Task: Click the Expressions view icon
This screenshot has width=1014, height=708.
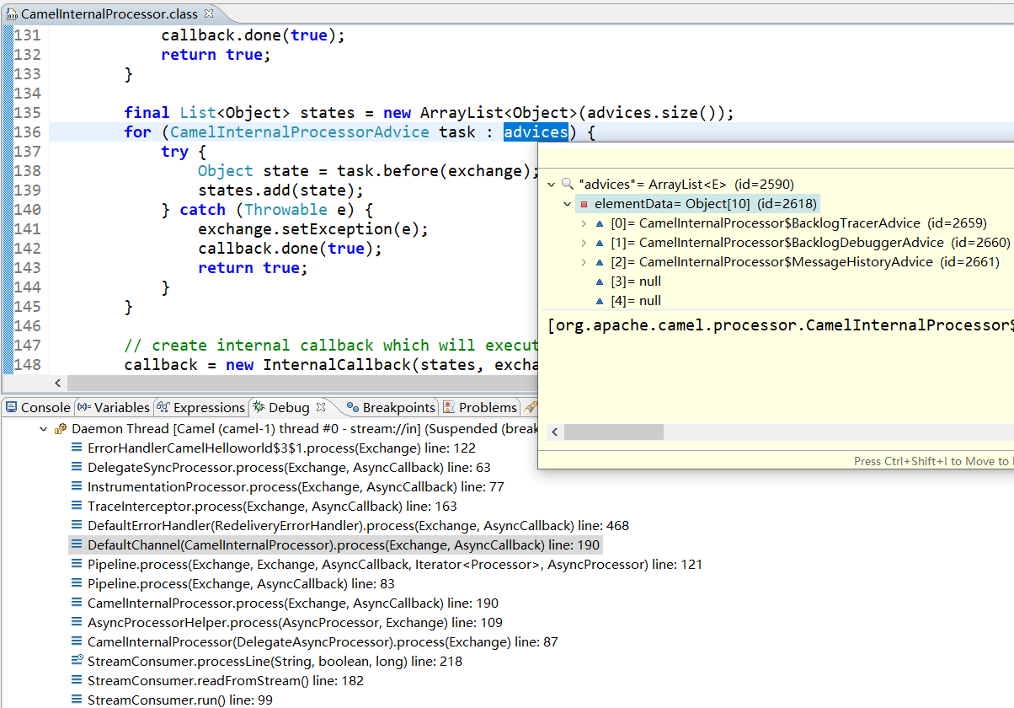Action: point(163,407)
